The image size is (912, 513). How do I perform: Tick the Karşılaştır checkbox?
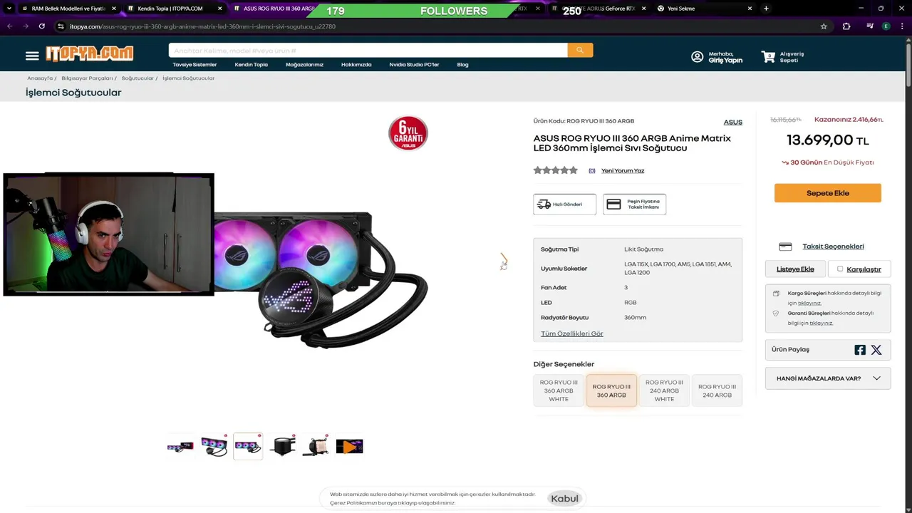click(x=840, y=269)
